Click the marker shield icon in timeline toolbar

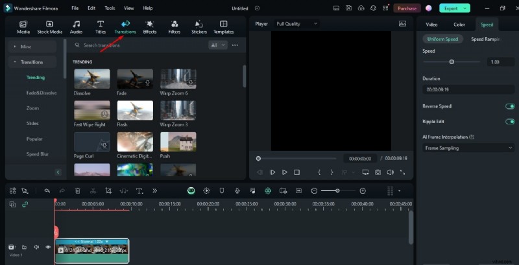(222, 190)
